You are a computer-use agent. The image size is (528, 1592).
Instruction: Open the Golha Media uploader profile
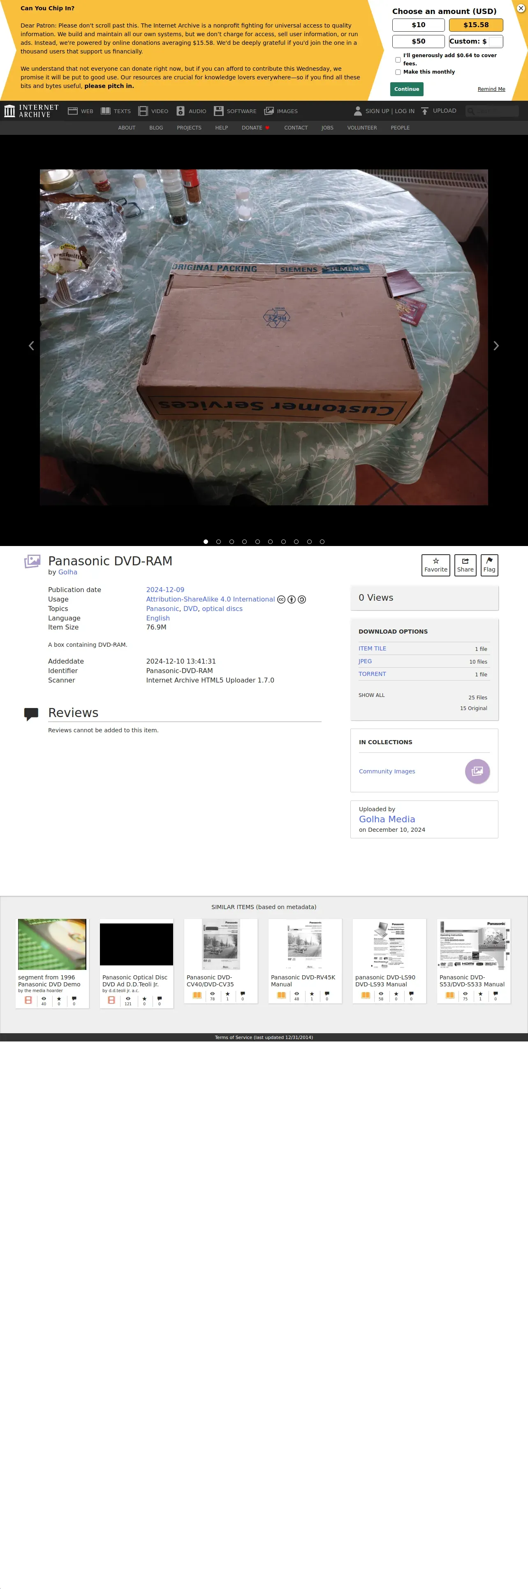pos(387,819)
